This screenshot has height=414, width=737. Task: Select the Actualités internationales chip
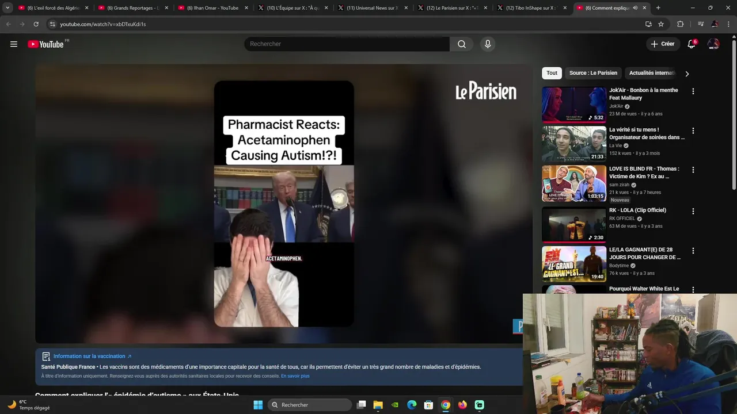652,73
